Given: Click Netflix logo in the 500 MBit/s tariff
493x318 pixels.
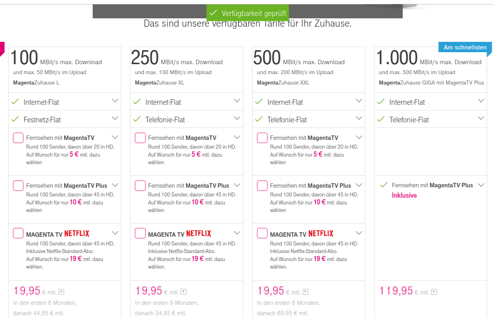Looking at the screenshot, I should [321, 234].
